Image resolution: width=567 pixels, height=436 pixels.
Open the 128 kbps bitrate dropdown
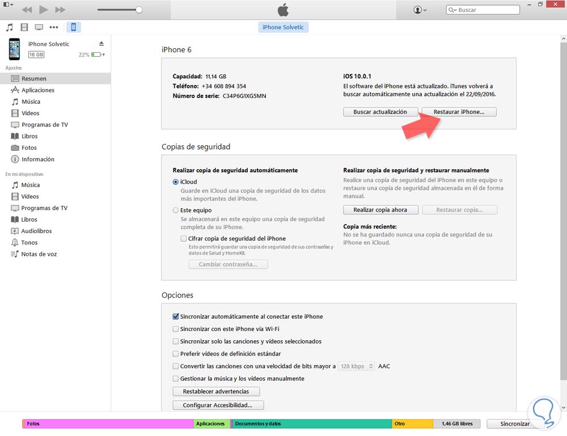356,366
